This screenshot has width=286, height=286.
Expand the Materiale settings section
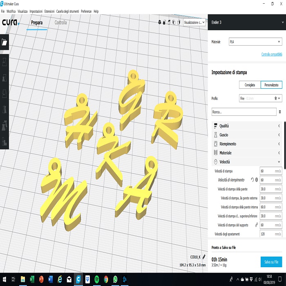click(247, 153)
